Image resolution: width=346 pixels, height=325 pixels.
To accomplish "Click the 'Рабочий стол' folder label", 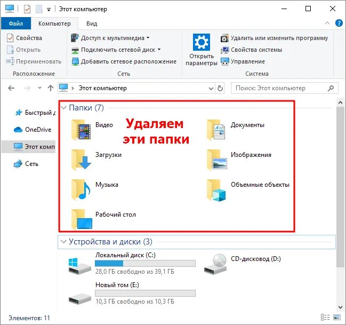I will pyautogui.click(x=116, y=215).
